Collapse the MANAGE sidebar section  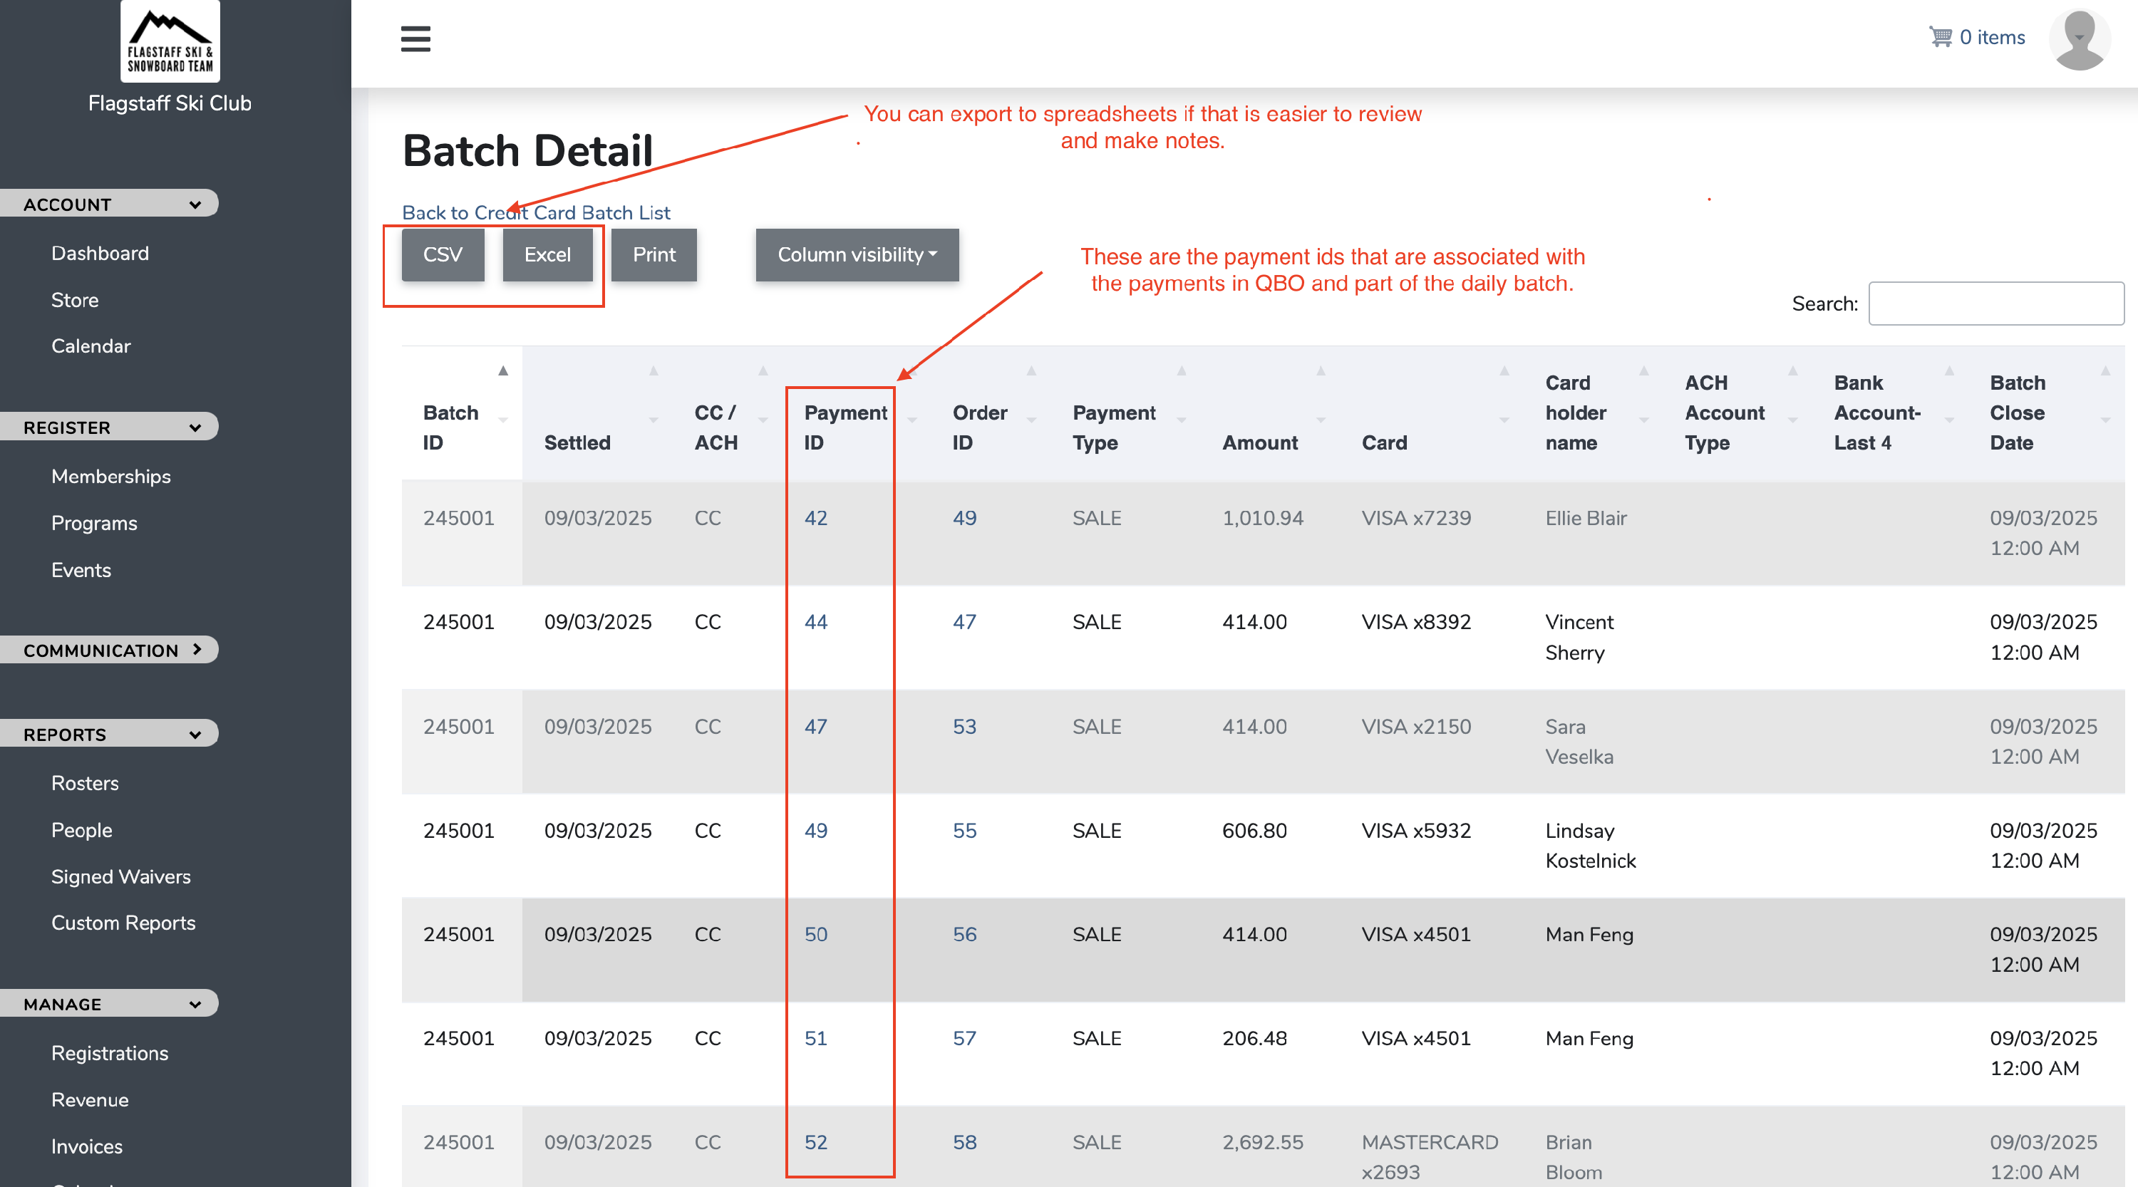pyautogui.click(x=109, y=1004)
